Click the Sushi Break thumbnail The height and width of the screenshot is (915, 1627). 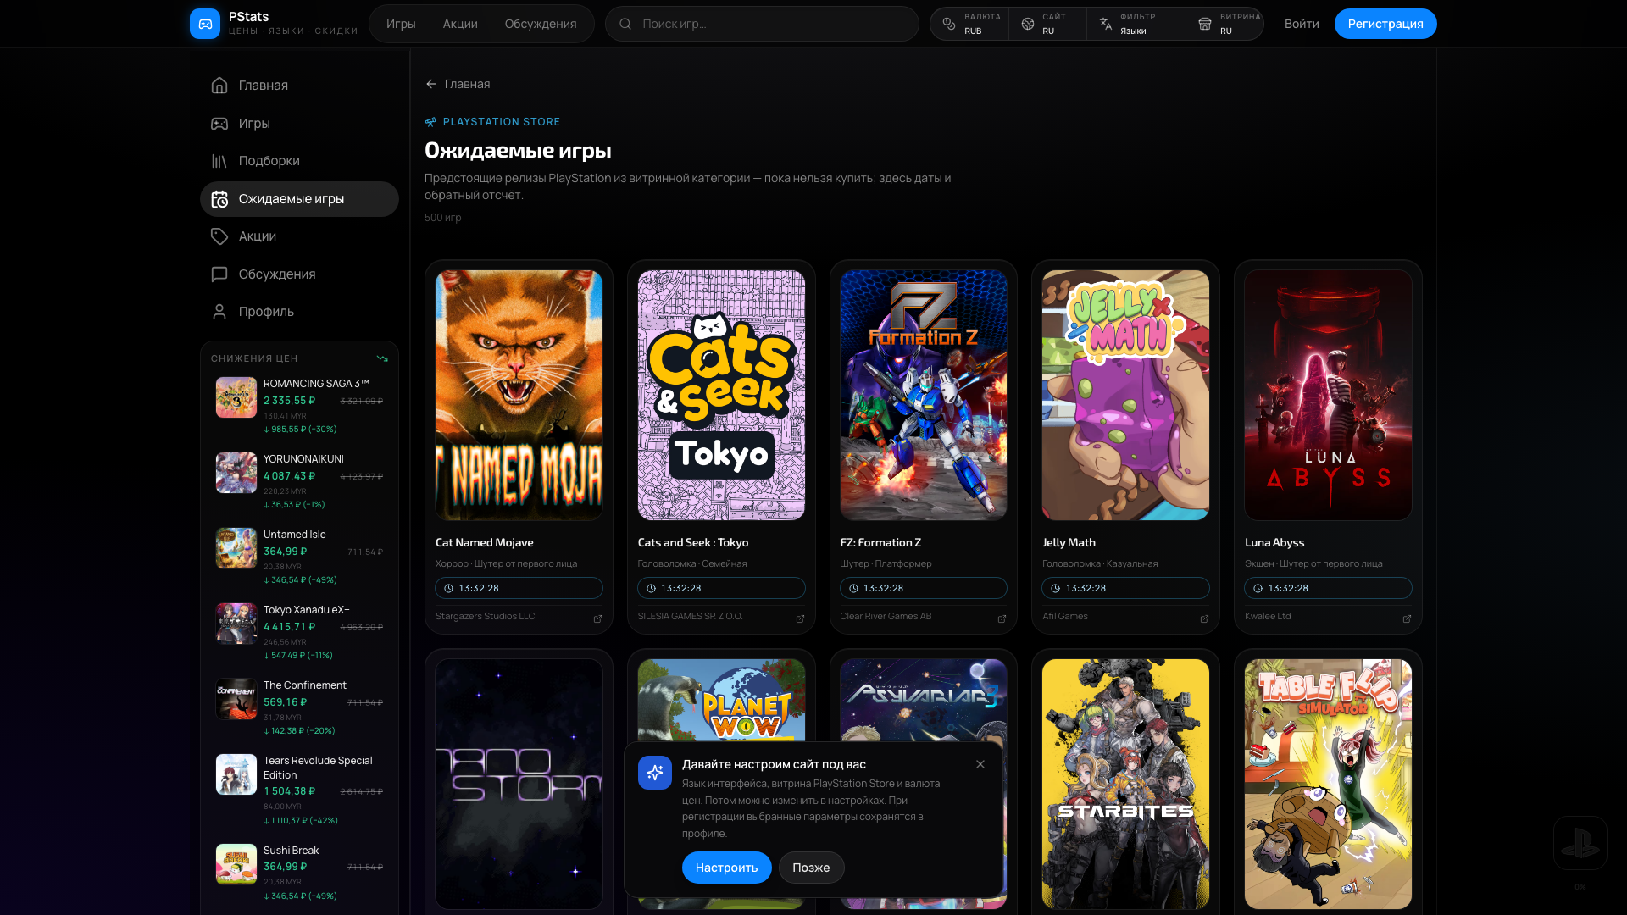click(x=236, y=864)
